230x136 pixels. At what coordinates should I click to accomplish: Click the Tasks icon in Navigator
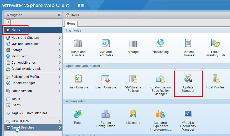pos(8,99)
